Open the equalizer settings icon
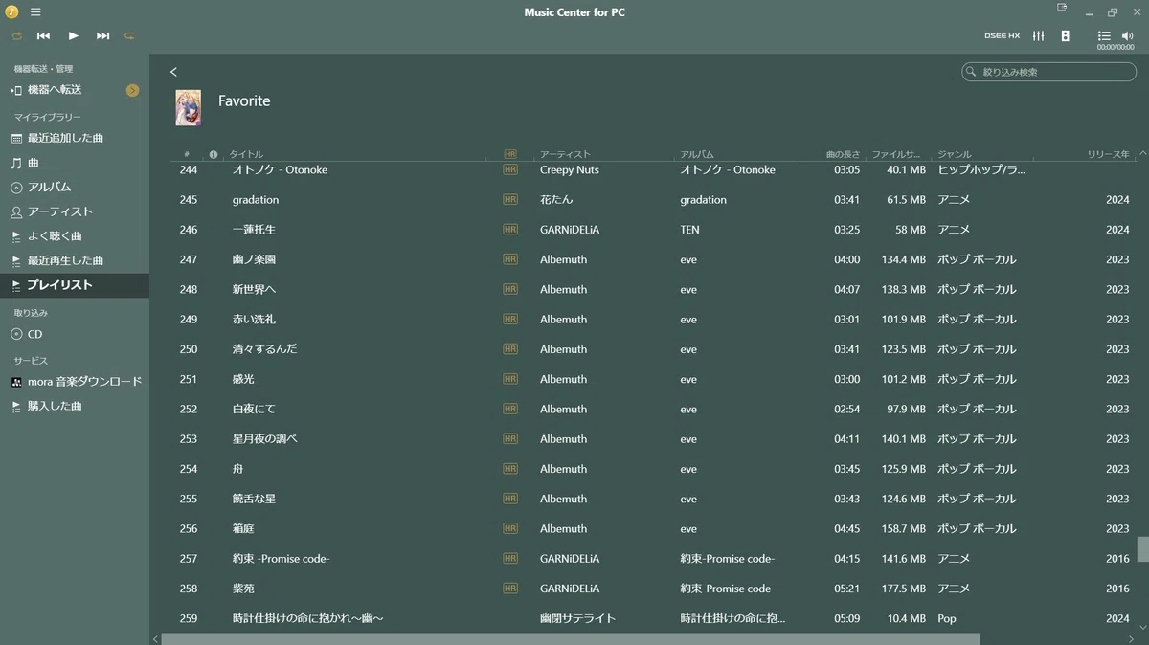1149x645 pixels. click(1038, 35)
